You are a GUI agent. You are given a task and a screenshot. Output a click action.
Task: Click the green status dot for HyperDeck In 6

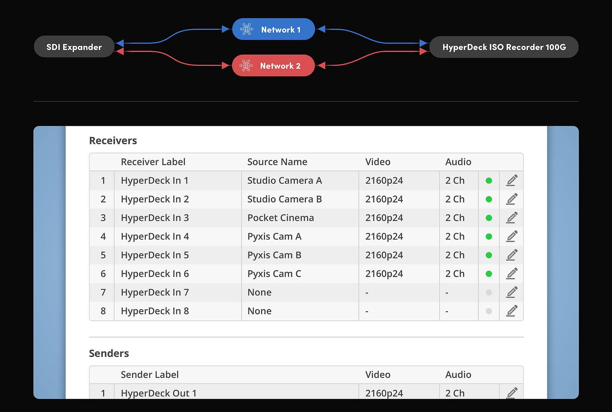coord(489,274)
